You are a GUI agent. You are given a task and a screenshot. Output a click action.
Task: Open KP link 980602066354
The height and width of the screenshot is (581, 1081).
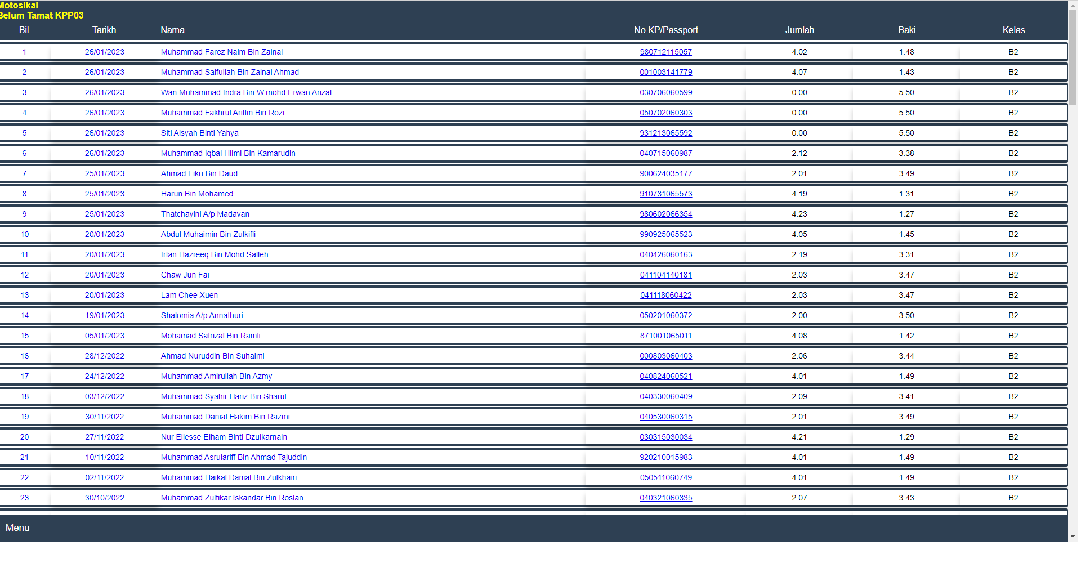[665, 214]
